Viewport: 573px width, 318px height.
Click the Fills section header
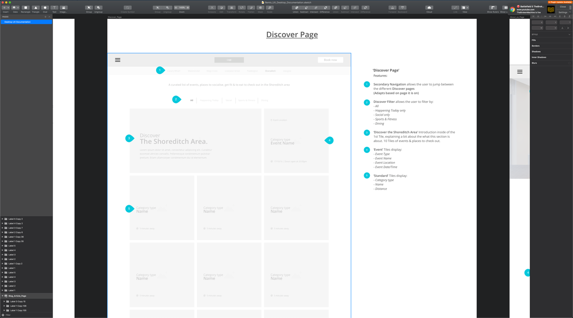(x=534, y=40)
